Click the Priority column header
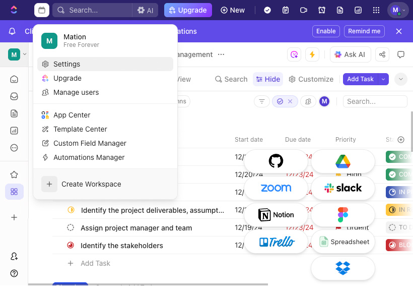This screenshot has width=413, height=293. 346,140
